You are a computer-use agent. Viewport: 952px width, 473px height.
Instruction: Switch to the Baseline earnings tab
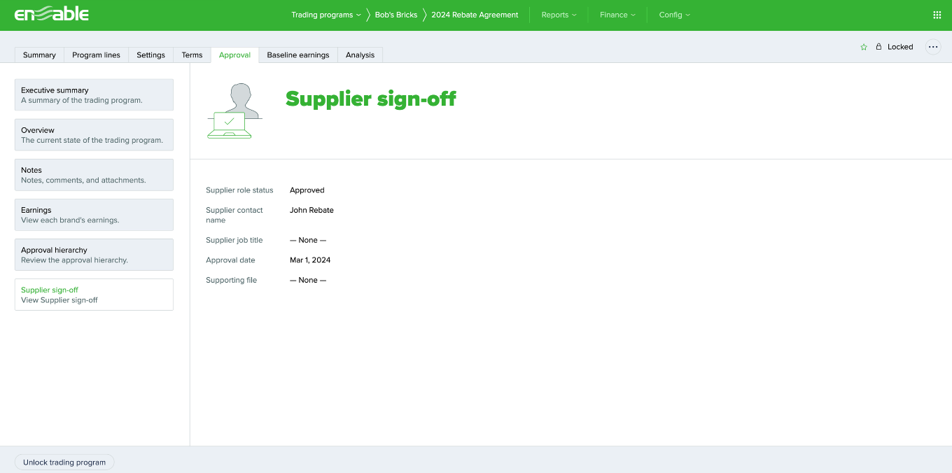[x=297, y=55]
